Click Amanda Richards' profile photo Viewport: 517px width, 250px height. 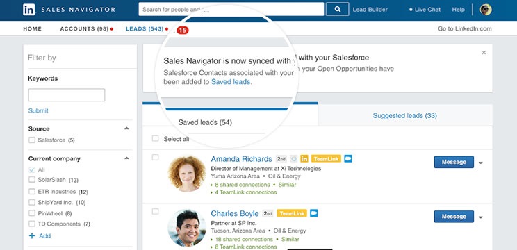pos(187,174)
